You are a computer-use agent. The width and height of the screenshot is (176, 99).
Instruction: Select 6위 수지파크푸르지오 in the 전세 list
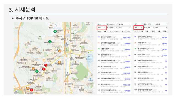pos(151,67)
